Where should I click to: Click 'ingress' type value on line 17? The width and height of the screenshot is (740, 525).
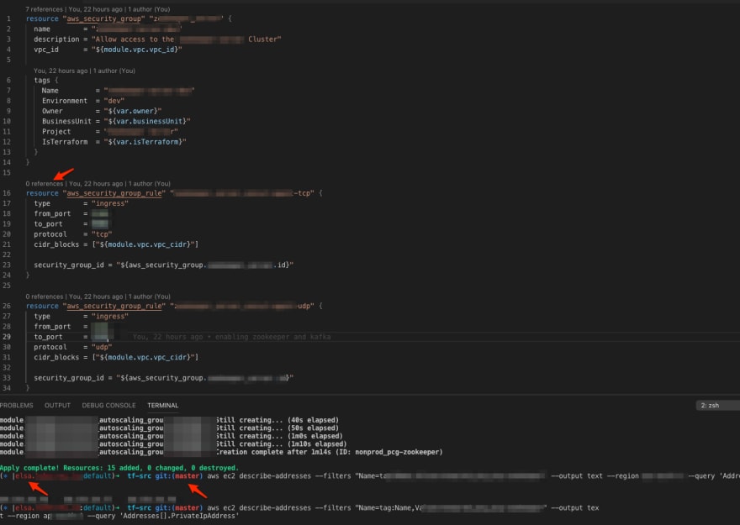(110, 203)
